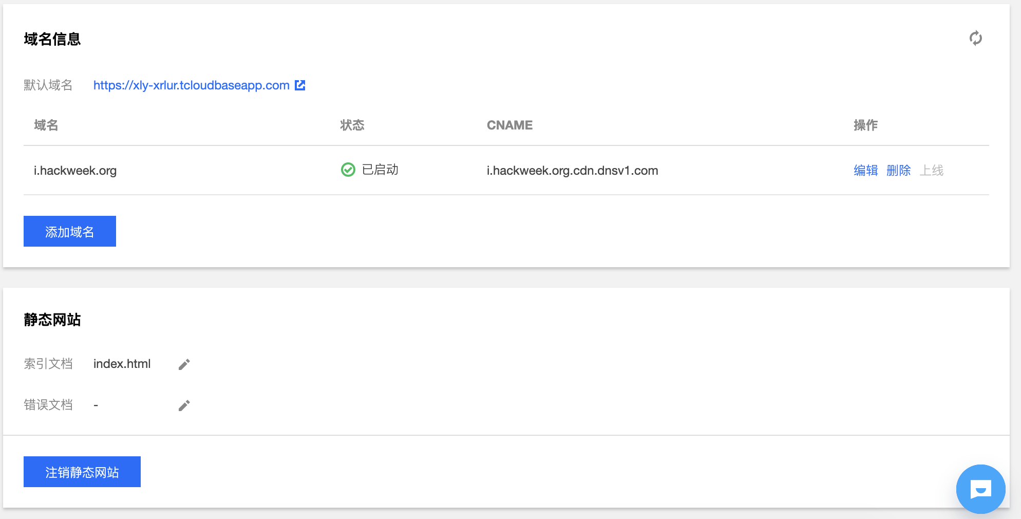The image size is (1021, 519).
Task: Click the 域名信息 section title
Action: [x=52, y=39]
